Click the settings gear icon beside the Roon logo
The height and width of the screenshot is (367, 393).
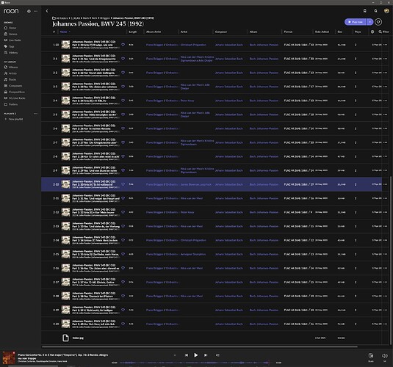tap(29, 11)
